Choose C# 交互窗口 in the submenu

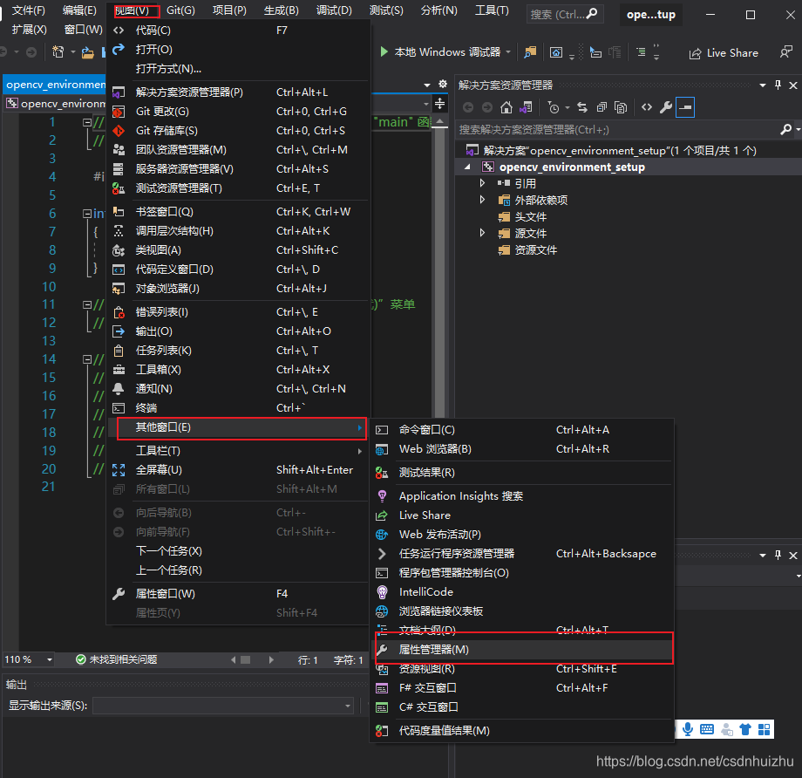522,706
